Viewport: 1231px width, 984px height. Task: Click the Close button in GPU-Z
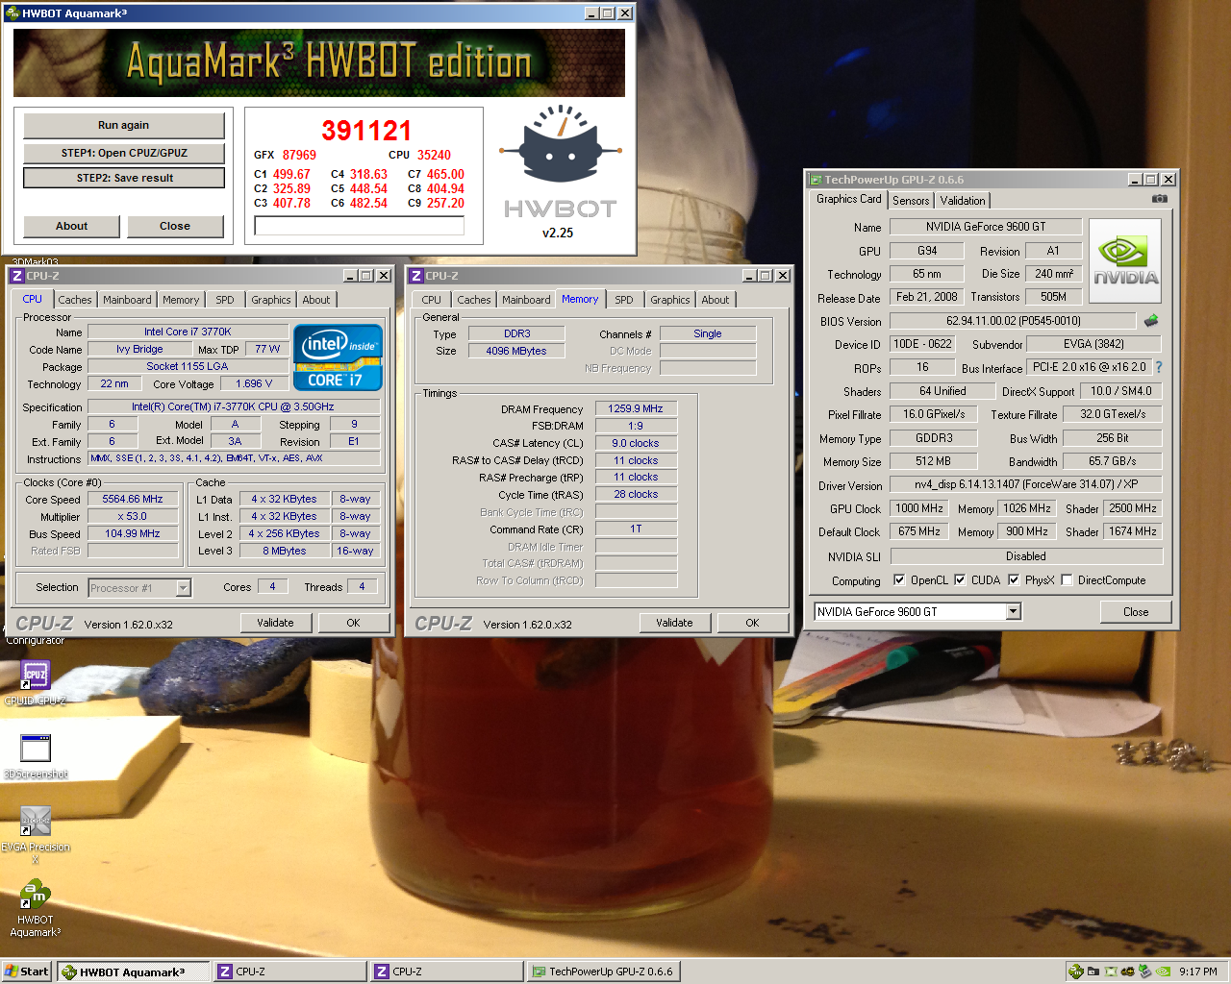point(1136,612)
